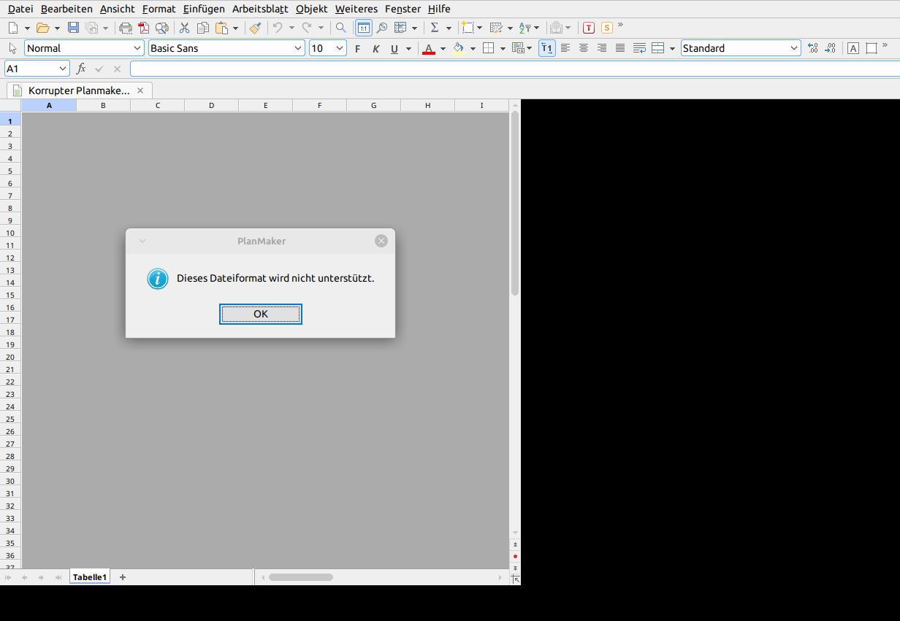
Task: Click the zoom magnifier tool icon
Action: coord(382,28)
